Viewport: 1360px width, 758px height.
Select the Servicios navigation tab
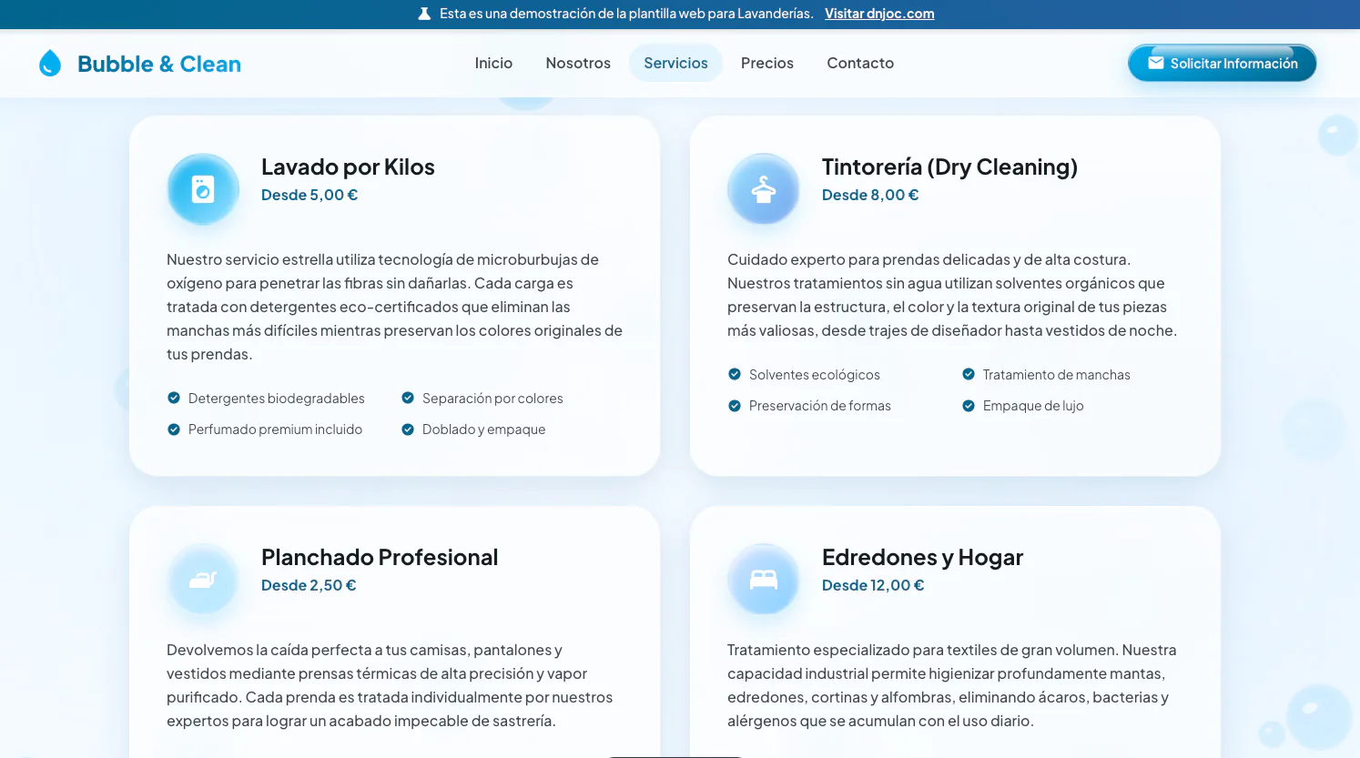pyautogui.click(x=675, y=63)
